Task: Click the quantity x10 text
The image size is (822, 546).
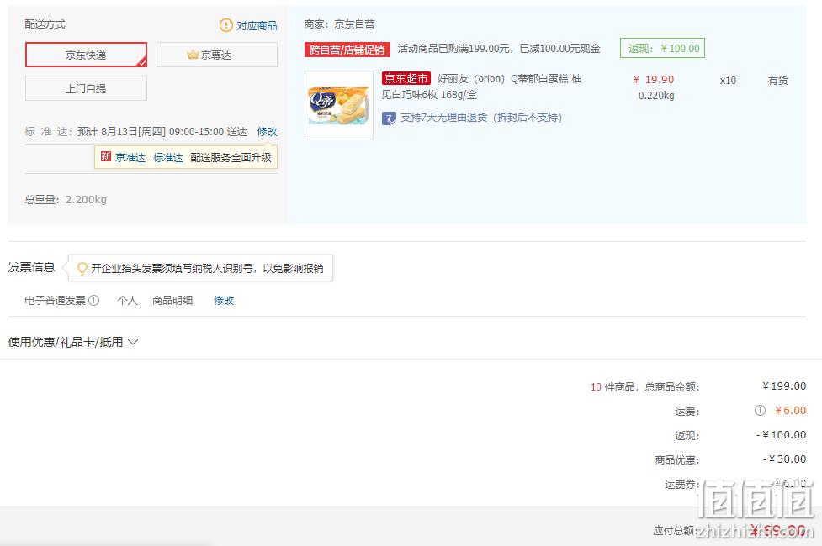Action: [x=728, y=80]
